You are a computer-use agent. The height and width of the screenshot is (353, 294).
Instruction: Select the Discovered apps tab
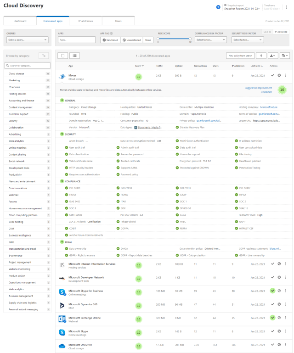tap(53, 21)
